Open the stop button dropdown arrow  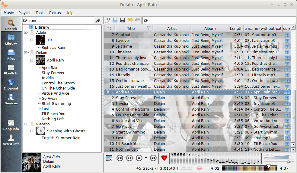pos(146,158)
